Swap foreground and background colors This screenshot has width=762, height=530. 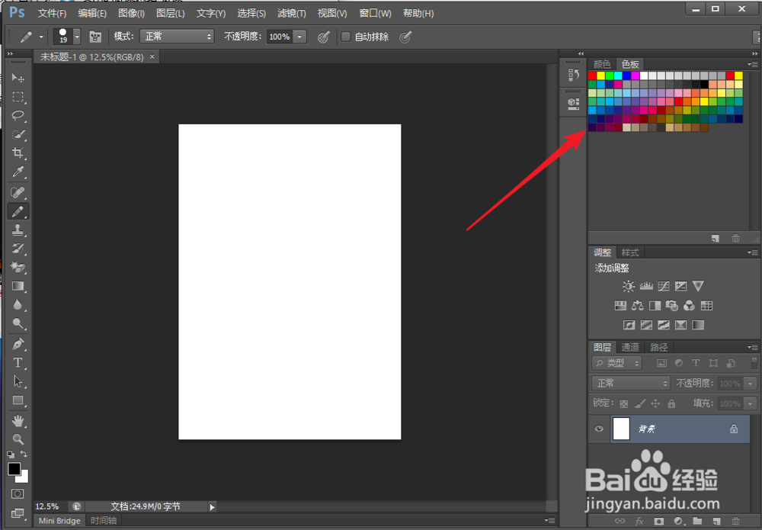pyautogui.click(x=24, y=454)
